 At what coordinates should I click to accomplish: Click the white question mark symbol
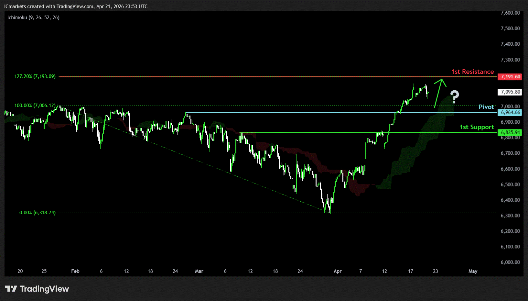point(455,97)
